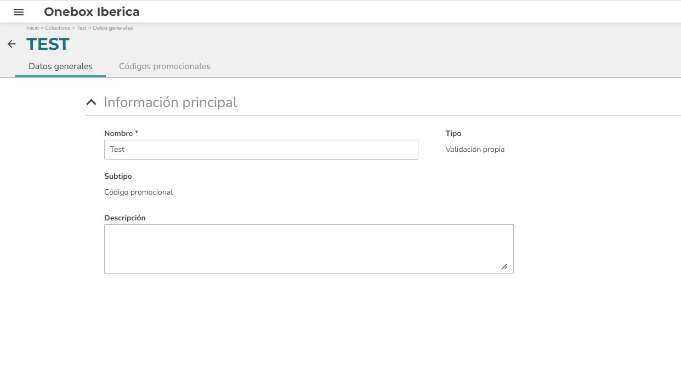
Task: Switch to the Códigos promocionales tab
Action: click(x=164, y=66)
